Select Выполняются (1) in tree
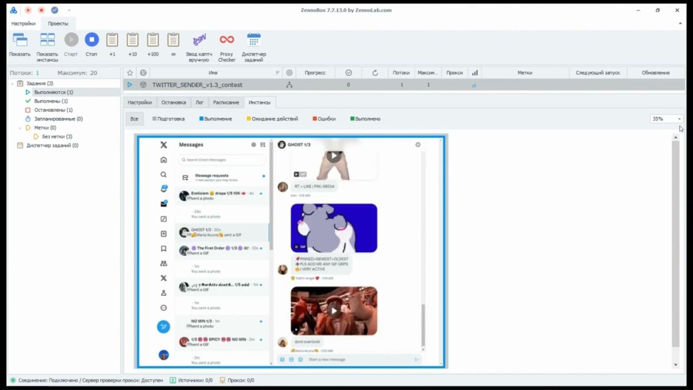Viewport: 693px width, 390px height. coord(54,92)
